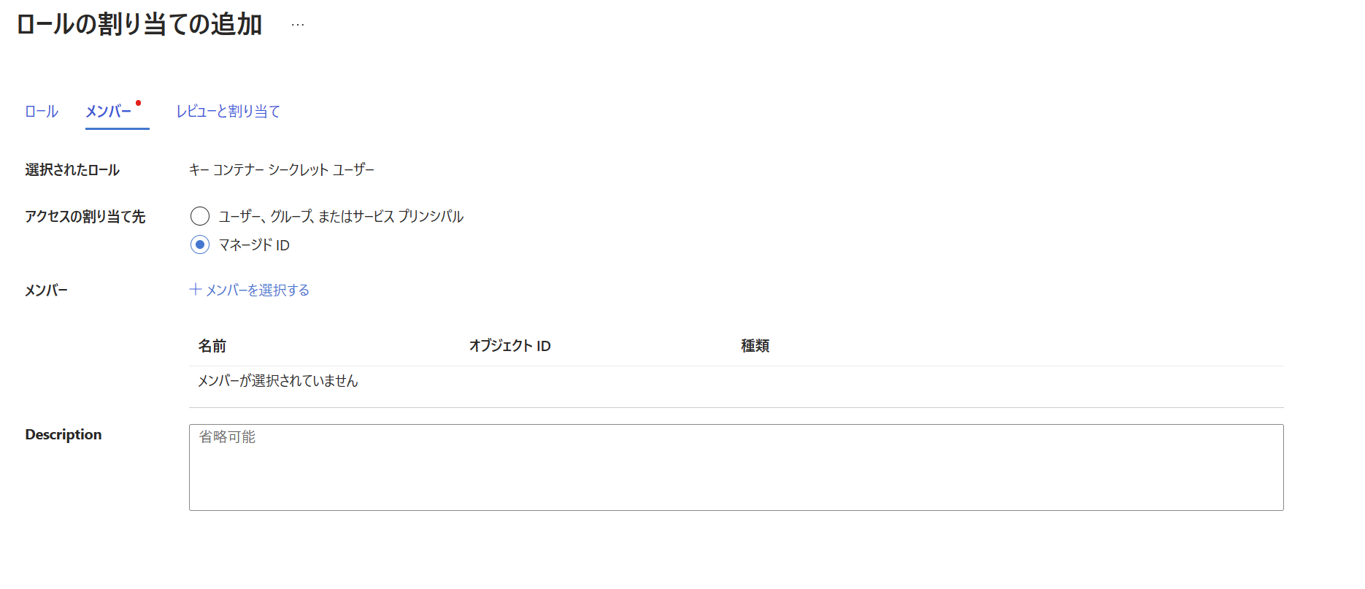Click the 選択されたロール field label
The image size is (1365, 589).
tap(72, 170)
